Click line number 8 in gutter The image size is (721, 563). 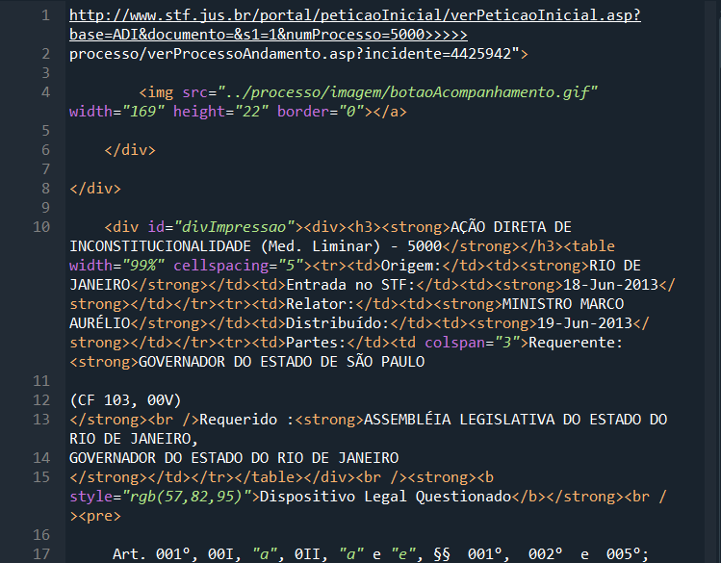(45, 189)
